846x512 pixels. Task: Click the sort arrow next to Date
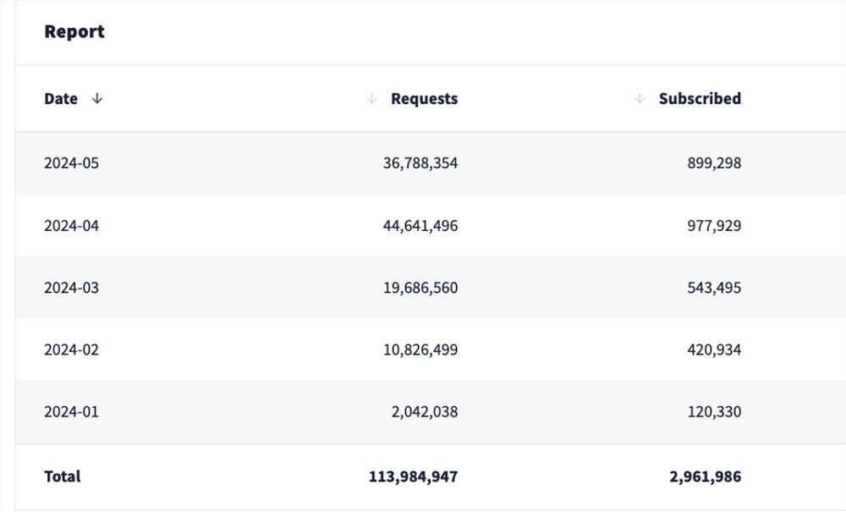(x=97, y=99)
